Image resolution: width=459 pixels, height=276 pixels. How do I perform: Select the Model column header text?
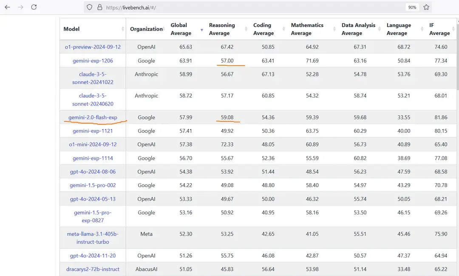pos(71,29)
